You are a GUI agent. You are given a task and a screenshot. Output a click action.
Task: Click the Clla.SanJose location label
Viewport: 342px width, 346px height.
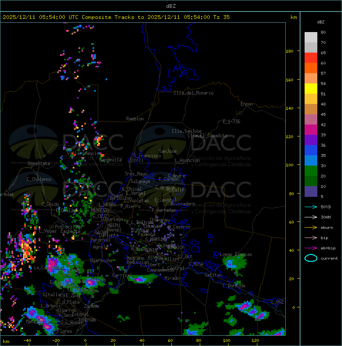(x=187, y=131)
